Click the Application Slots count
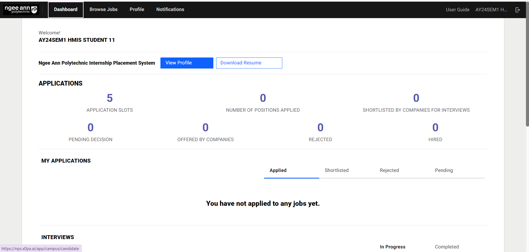529x252 pixels. (110, 98)
